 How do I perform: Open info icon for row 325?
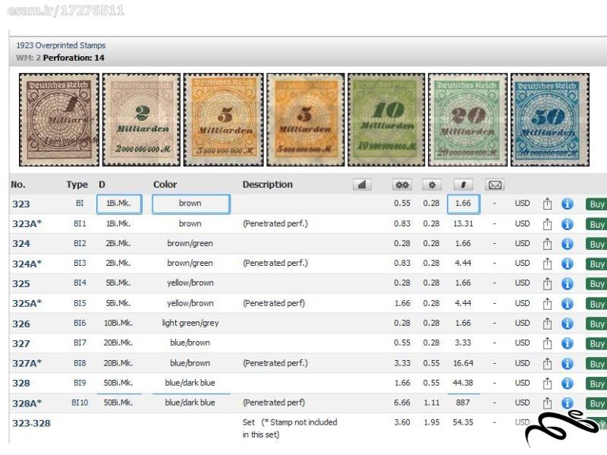pos(567,283)
